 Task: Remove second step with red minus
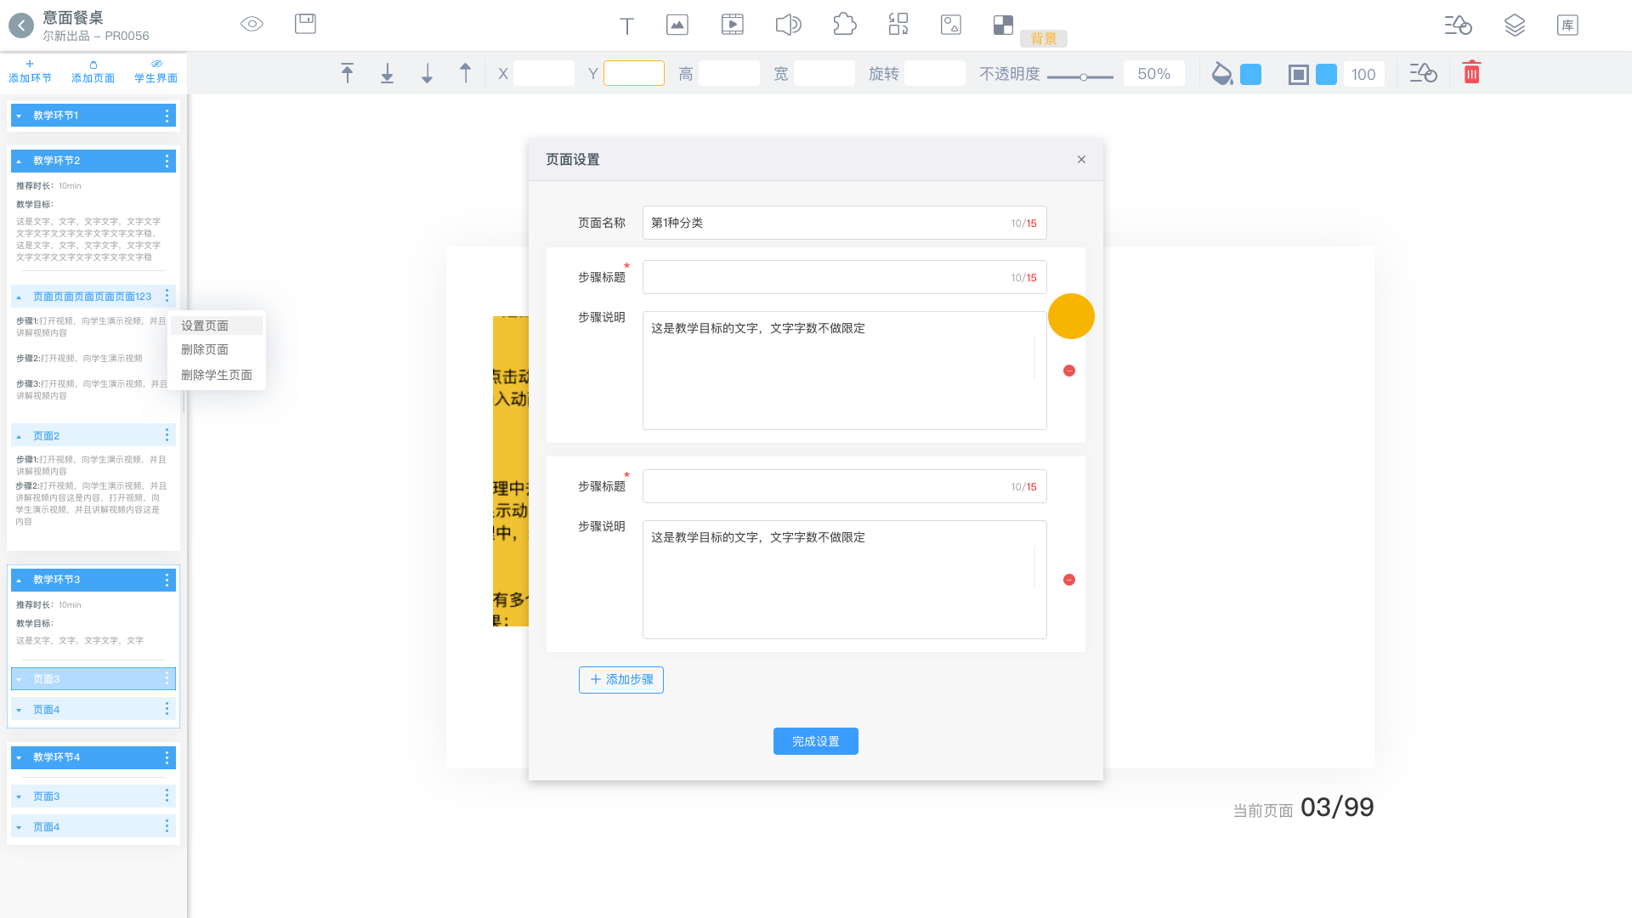pos(1069,580)
